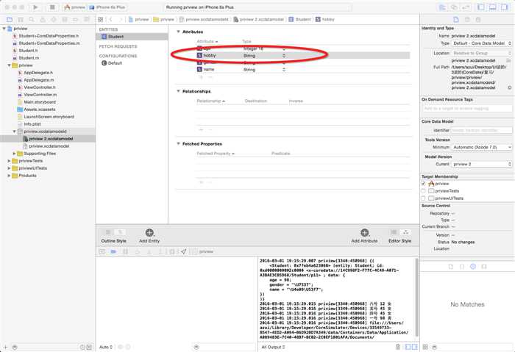Expand the Products folder
The image size is (515, 352).
coord(9,176)
